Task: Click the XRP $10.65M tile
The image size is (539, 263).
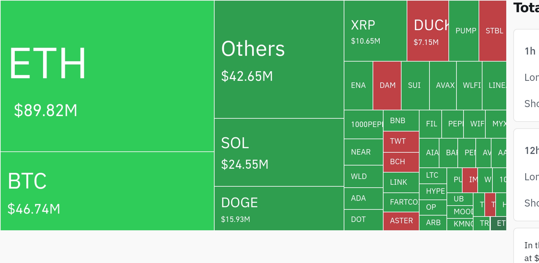Action: [375, 31]
